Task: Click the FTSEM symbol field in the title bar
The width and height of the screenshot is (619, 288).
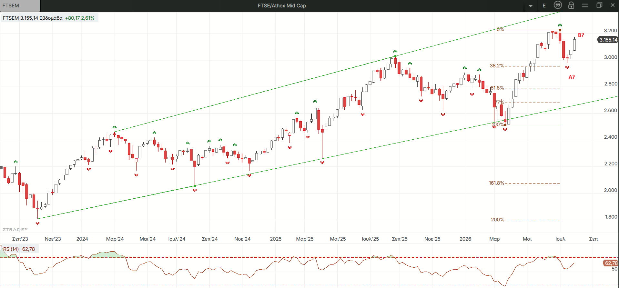Action: click(x=20, y=5)
